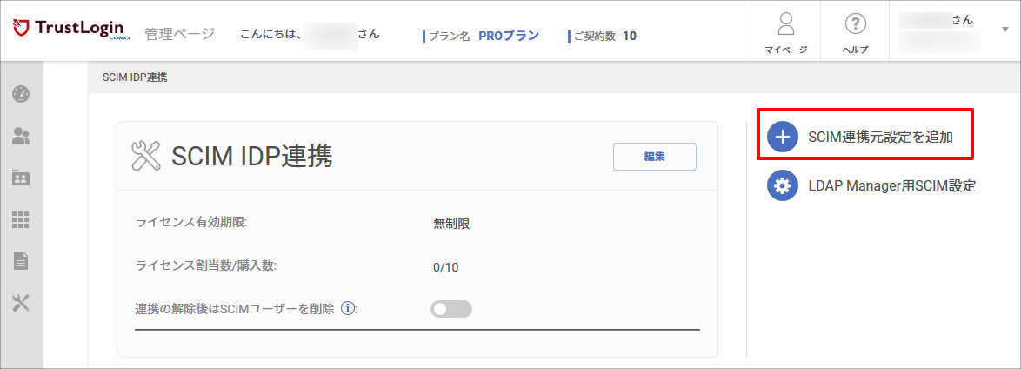Click the PROプラン plan name link
Viewport: 1021px width, 369px height.
509,36
